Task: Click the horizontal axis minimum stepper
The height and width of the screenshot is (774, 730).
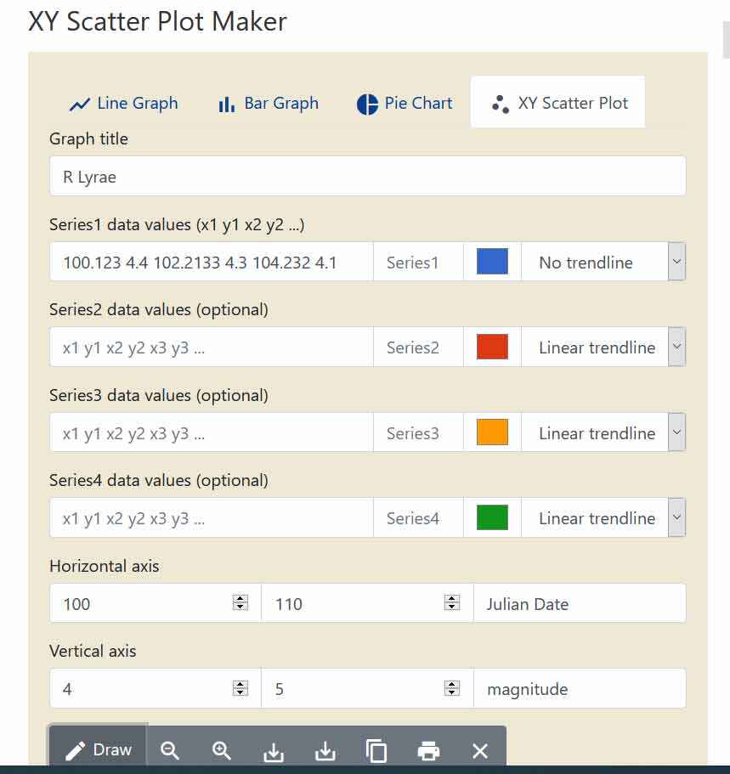Action: (x=241, y=602)
